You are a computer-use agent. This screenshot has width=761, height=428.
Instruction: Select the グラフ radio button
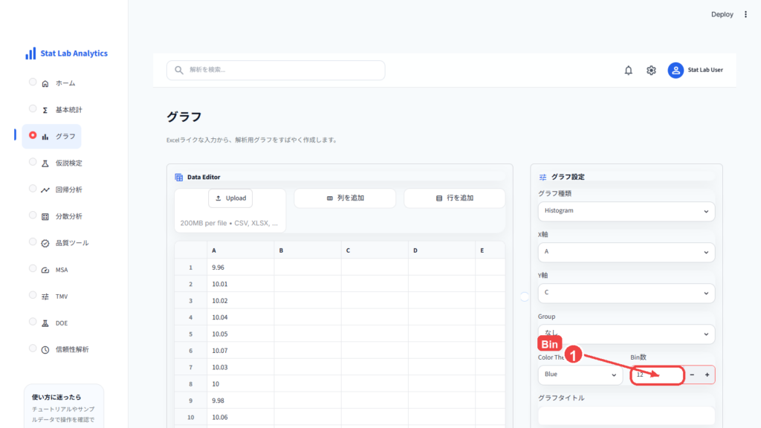[33, 135]
